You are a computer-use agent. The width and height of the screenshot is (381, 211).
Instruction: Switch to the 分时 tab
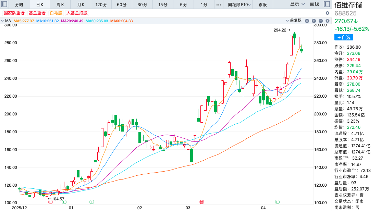[x=19, y=5]
